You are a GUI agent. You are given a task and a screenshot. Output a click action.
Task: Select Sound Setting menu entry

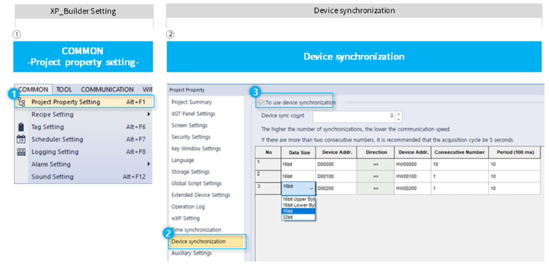(x=52, y=177)
